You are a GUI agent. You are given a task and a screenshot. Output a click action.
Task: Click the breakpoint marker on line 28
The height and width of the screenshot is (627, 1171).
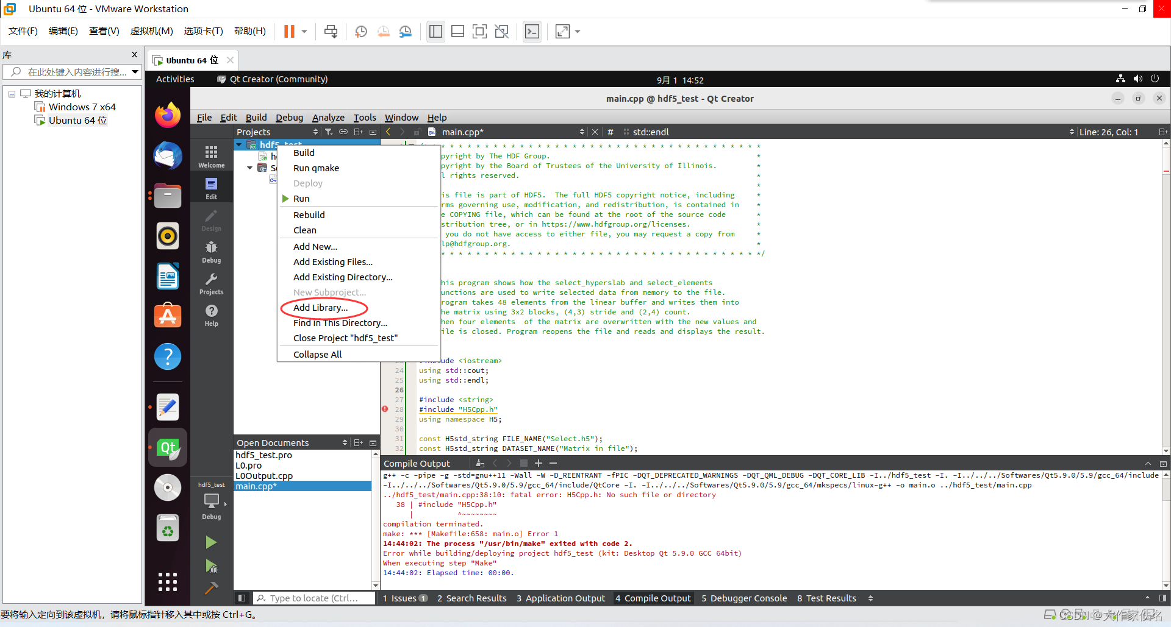pos(385,409)
